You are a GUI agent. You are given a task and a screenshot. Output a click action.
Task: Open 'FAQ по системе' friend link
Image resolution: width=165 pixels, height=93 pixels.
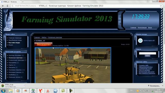coord(144,70)
